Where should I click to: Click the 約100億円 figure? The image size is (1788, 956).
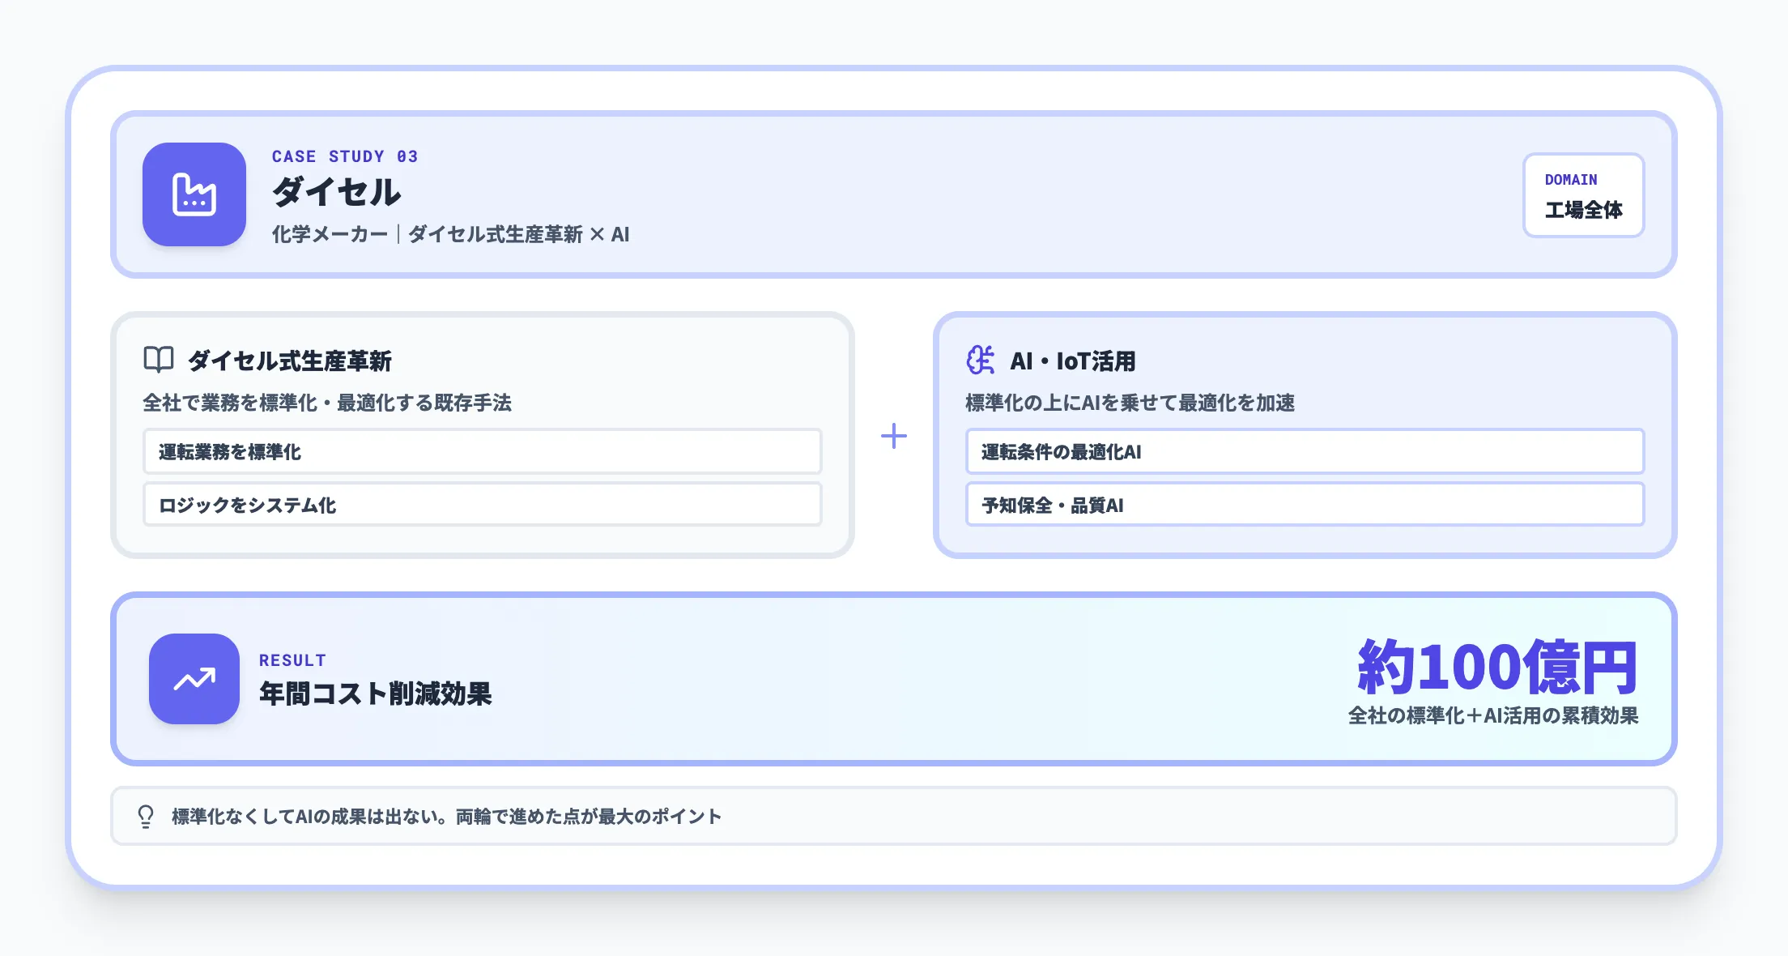[x=1498, y=667]
